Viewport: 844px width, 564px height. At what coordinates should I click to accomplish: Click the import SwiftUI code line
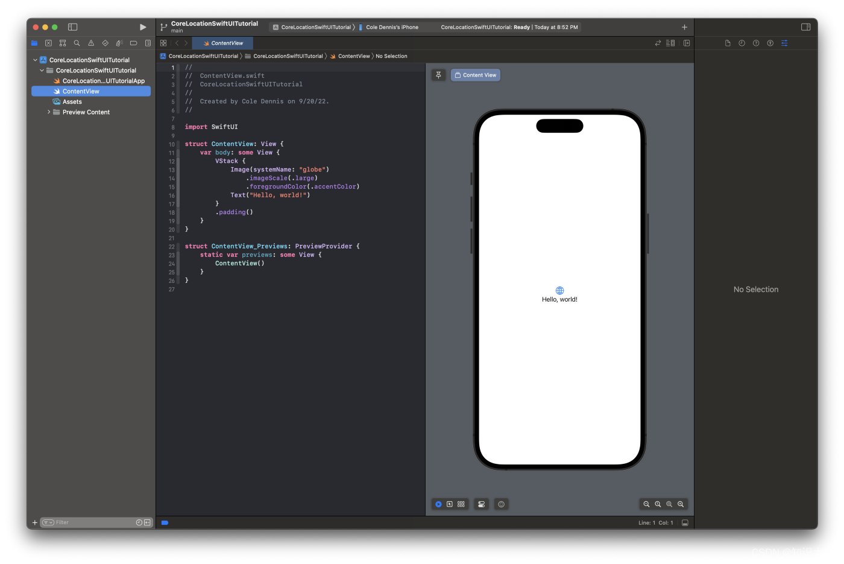coord(211,127)
